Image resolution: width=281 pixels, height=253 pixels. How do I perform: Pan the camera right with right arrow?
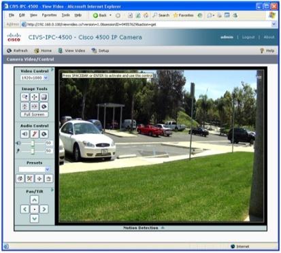44,209
